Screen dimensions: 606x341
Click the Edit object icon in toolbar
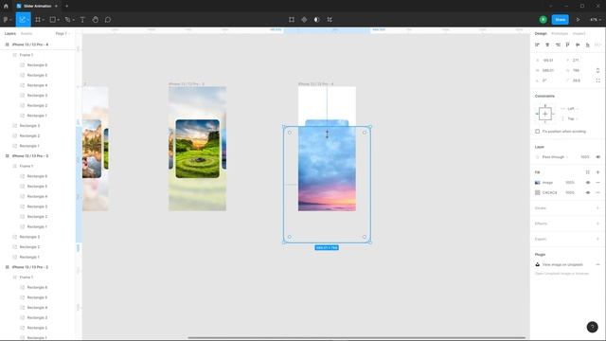(x=292, y=19)
